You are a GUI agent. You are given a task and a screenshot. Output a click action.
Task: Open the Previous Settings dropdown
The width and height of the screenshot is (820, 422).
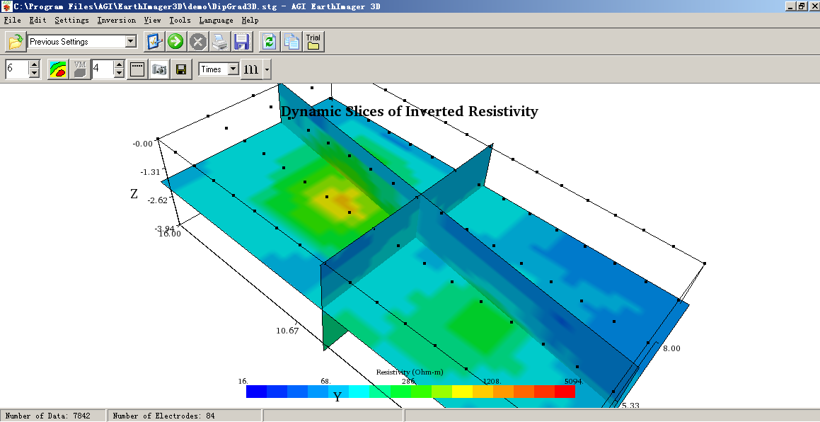pos(131,41)
